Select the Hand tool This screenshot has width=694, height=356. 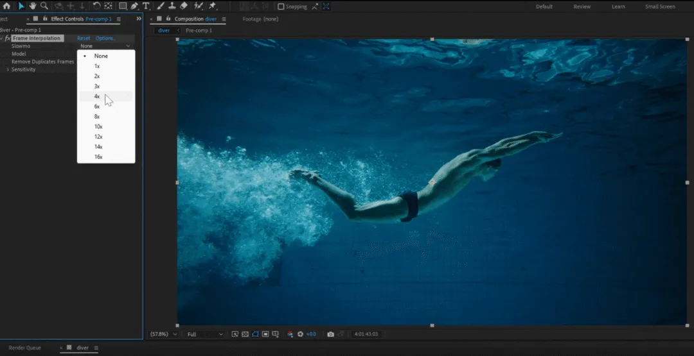tap(33, 6)
